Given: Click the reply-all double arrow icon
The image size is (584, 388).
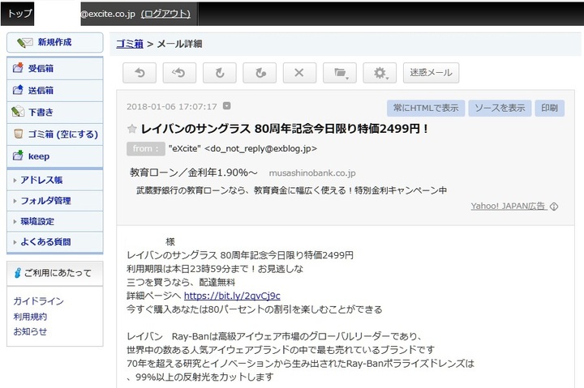Looking at the screenshot, I should (179, 73).
